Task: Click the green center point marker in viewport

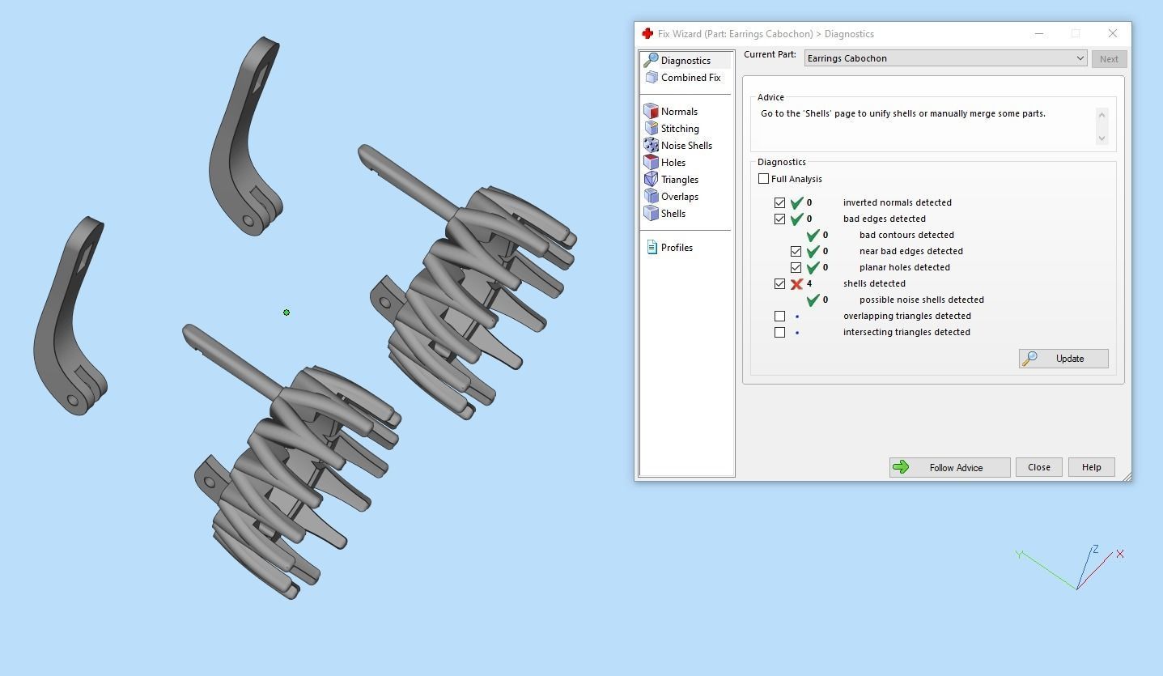Action: click(287, 312)
